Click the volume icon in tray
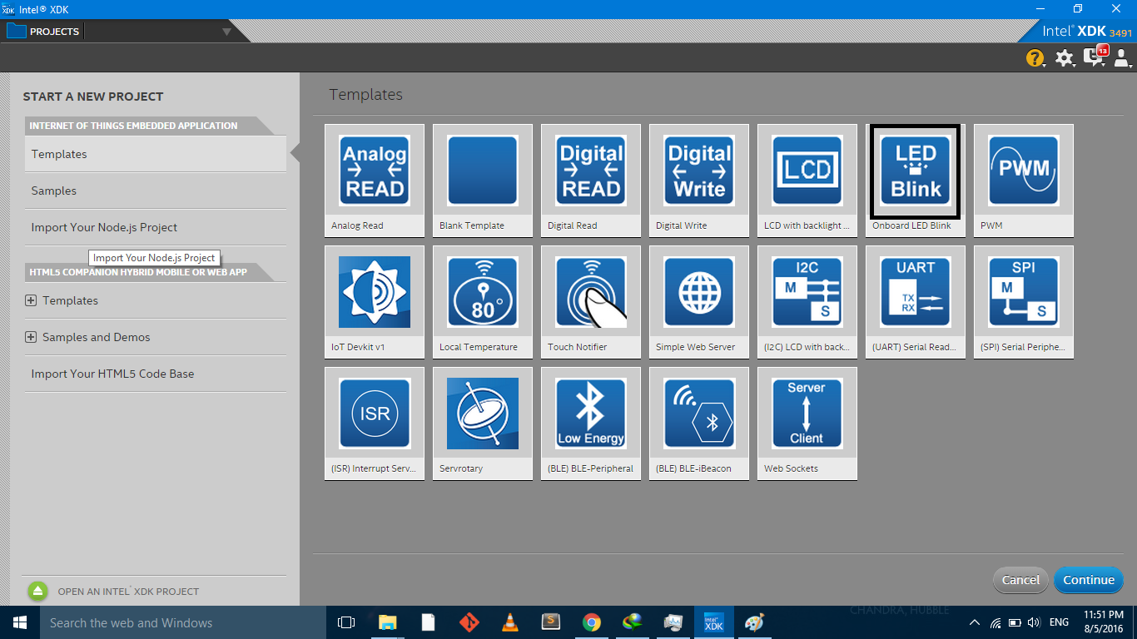The width and height of the screenshot is (1137, 639). coord(1034,622)
